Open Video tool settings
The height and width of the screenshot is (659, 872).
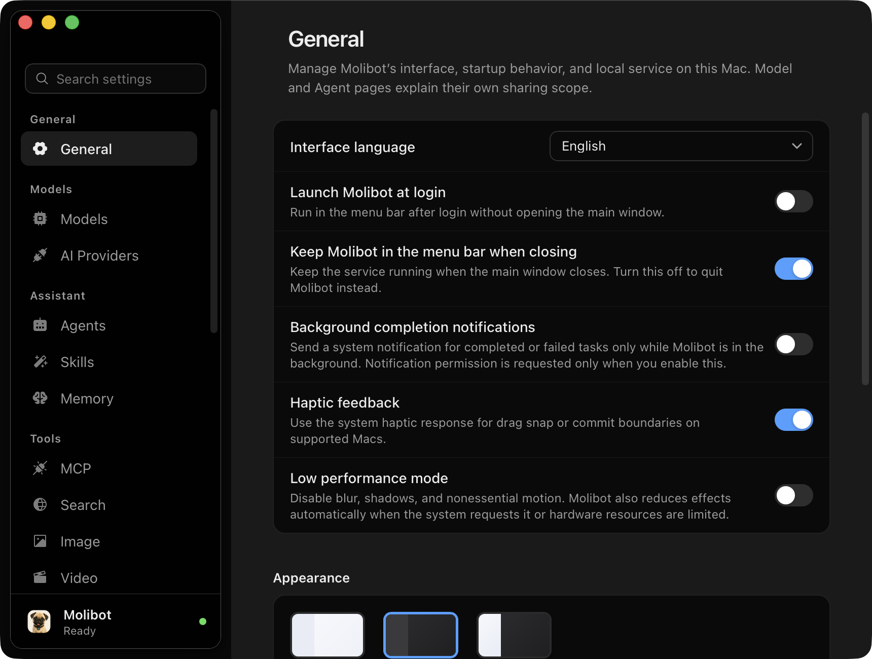coord(109,577)
